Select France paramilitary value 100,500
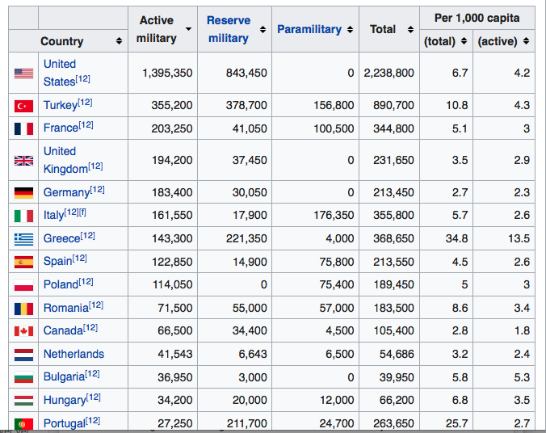Viewport: 546px width, 433px height. (334, 128)
